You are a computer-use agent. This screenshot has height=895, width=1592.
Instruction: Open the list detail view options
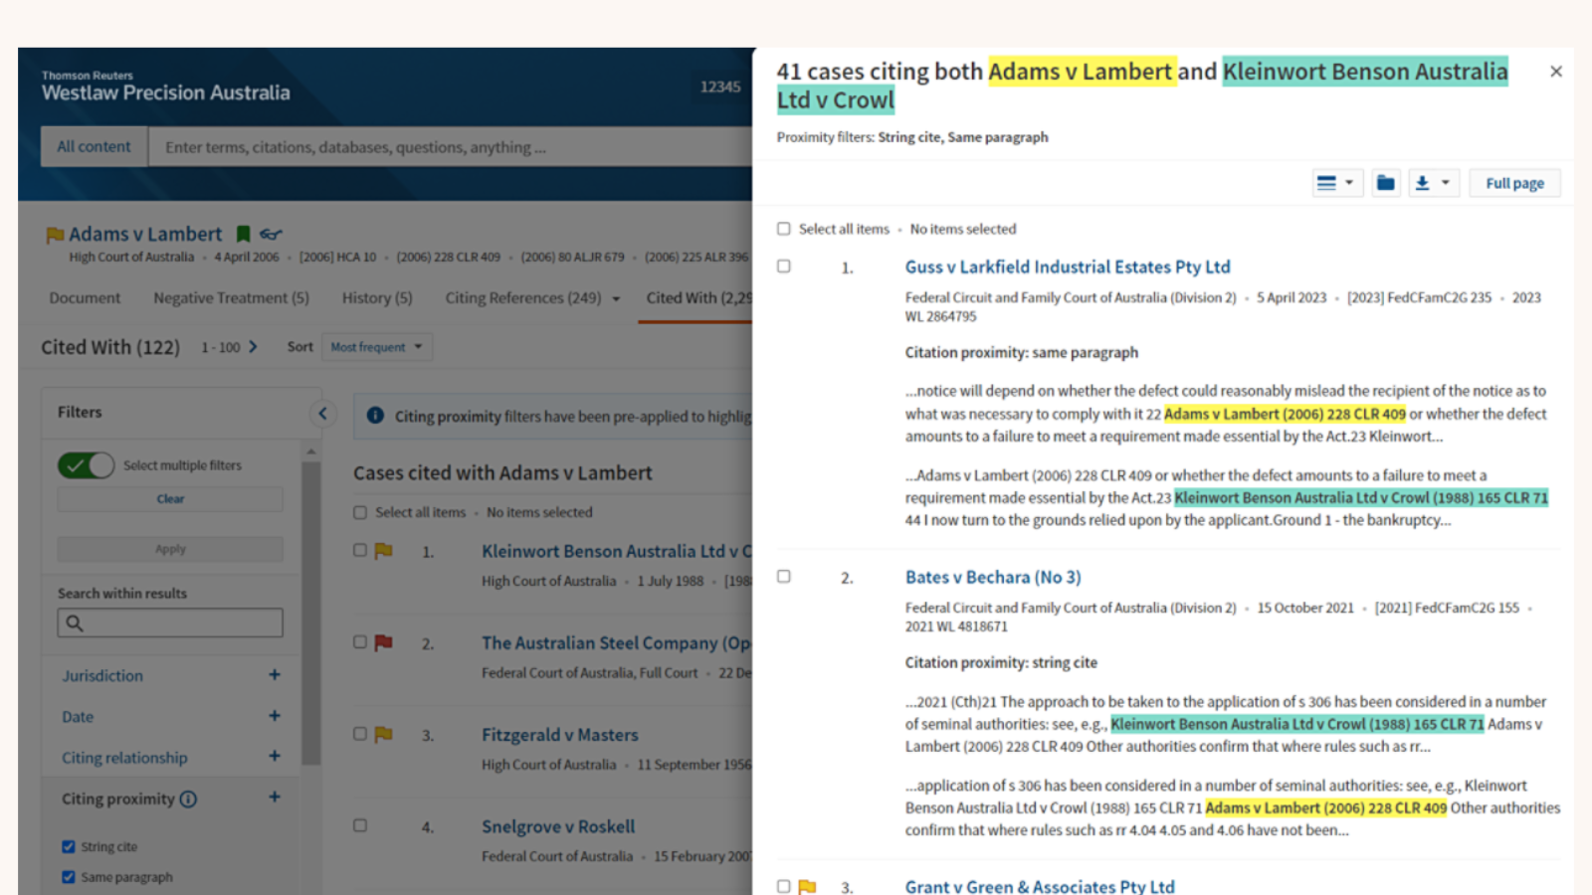pos(1335,183)
